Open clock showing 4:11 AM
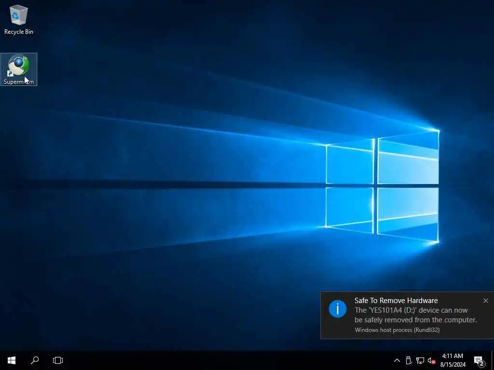Image resolution: width=494 pixels, height=370 pixels. (x=453, y=360)
